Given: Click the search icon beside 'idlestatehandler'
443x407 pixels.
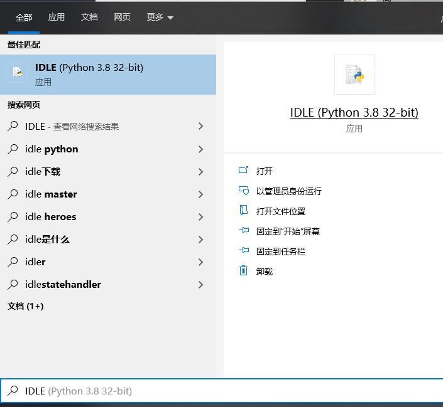Looking at the screenshot, I should click(x=13, y=284).
